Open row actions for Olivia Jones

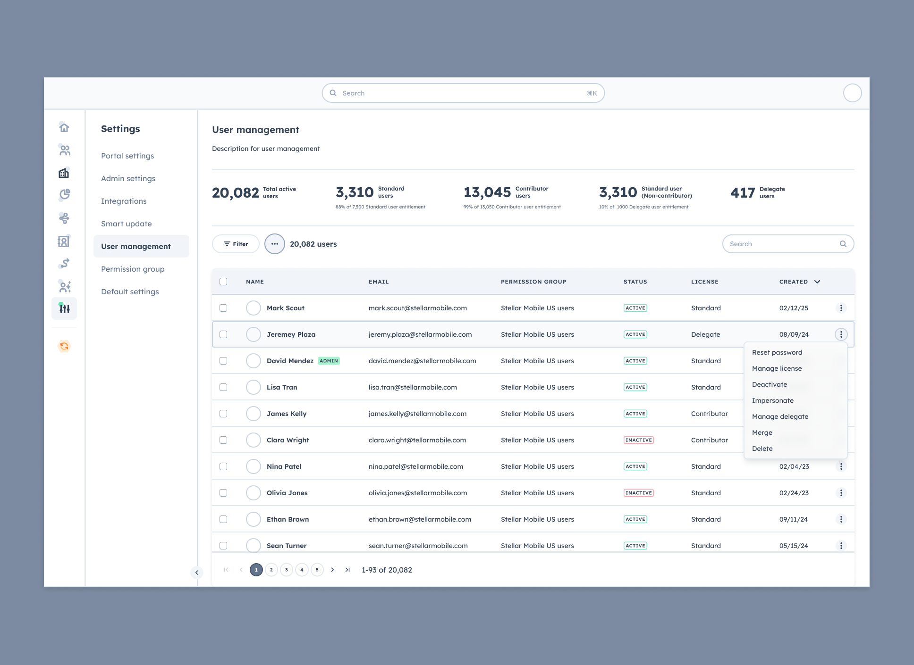841,493
